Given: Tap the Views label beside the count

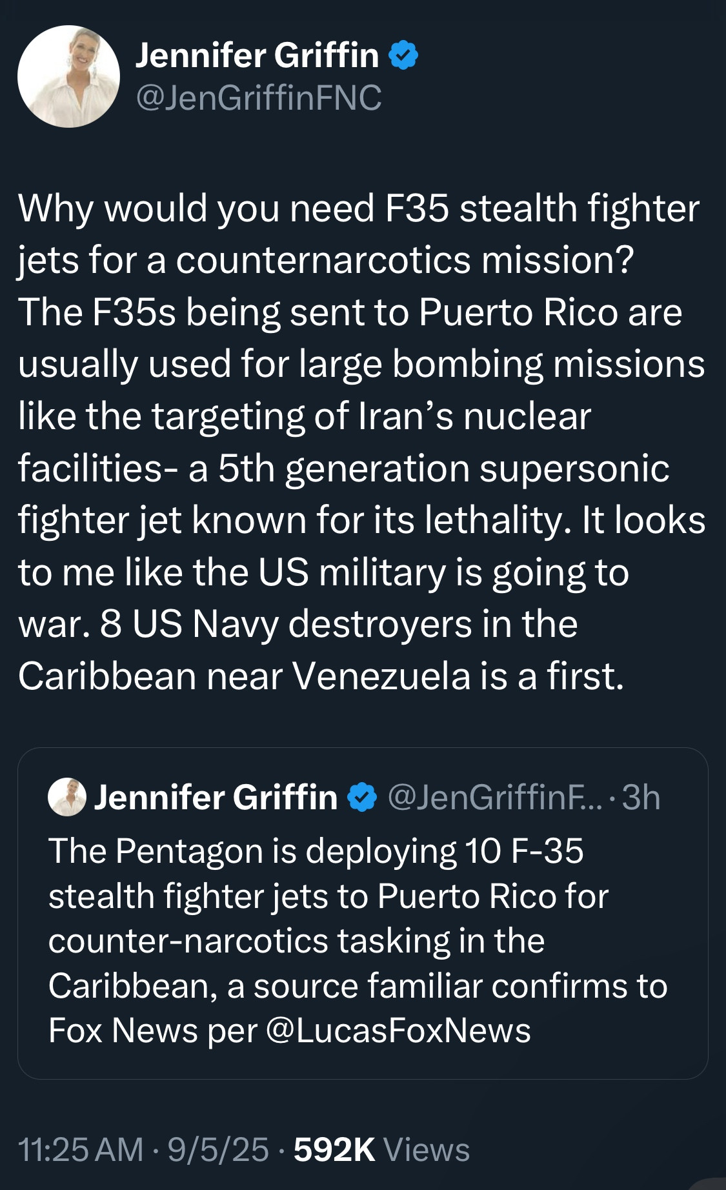Looking at the screenshot, I should pos(426,1149).
